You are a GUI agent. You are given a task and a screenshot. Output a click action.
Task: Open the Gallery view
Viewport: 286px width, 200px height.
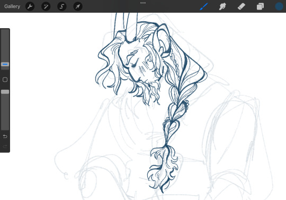point(12,6)
